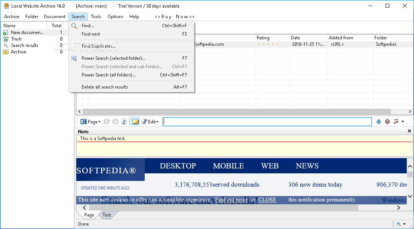This screenshot has height=229, width=414.
Task: Choose Find... from the Search menu
Action: 131,26
